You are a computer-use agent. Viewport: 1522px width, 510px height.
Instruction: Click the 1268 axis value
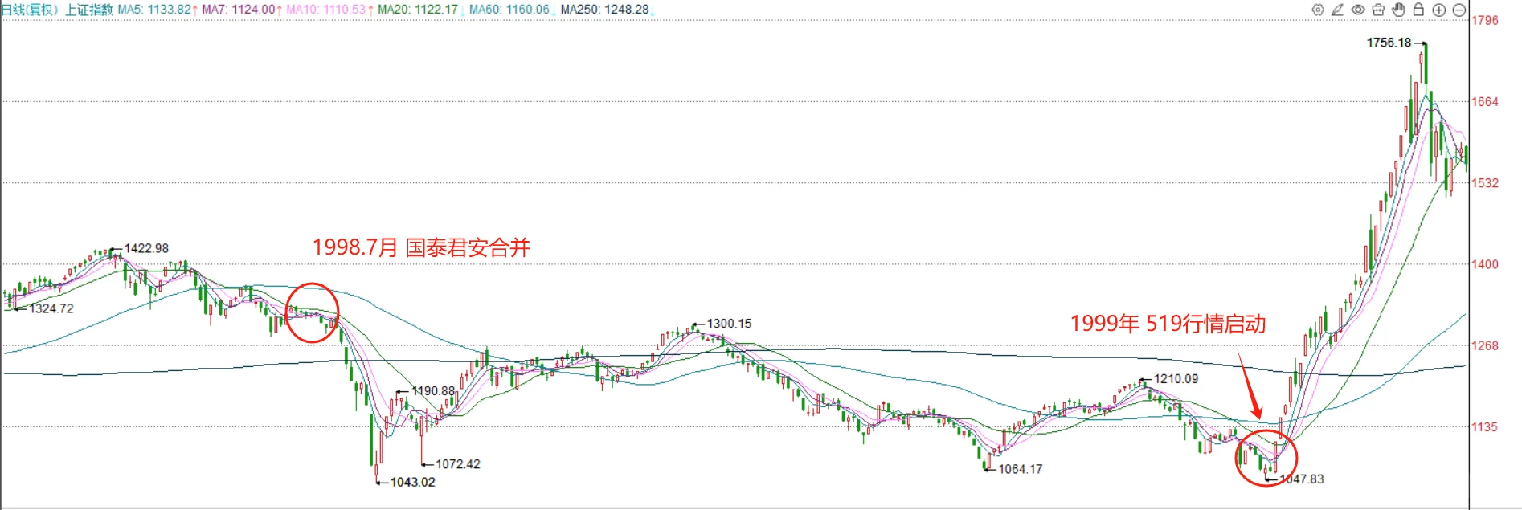pos(1485,345)
